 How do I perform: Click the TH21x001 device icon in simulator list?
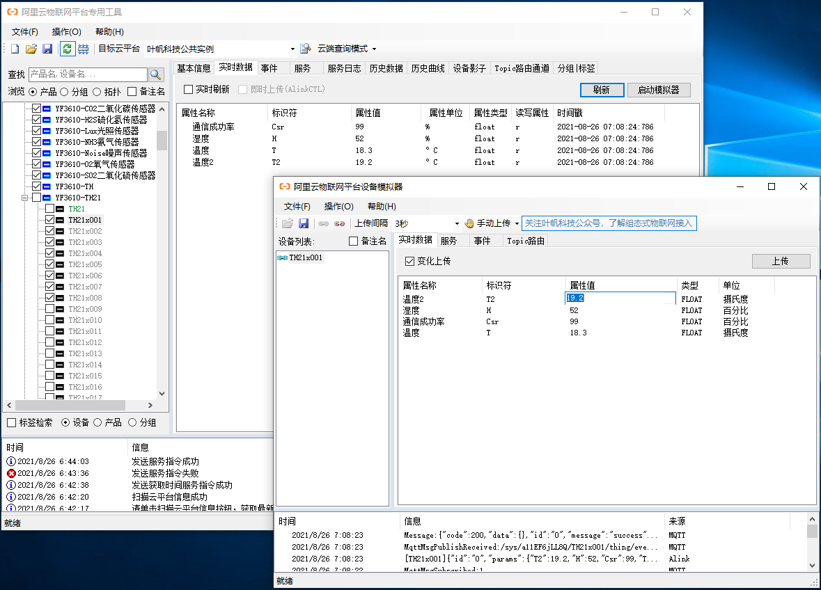click(x=282, y=257)
